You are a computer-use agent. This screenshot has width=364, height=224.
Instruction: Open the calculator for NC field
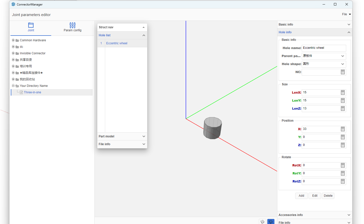tap(343, 72)
